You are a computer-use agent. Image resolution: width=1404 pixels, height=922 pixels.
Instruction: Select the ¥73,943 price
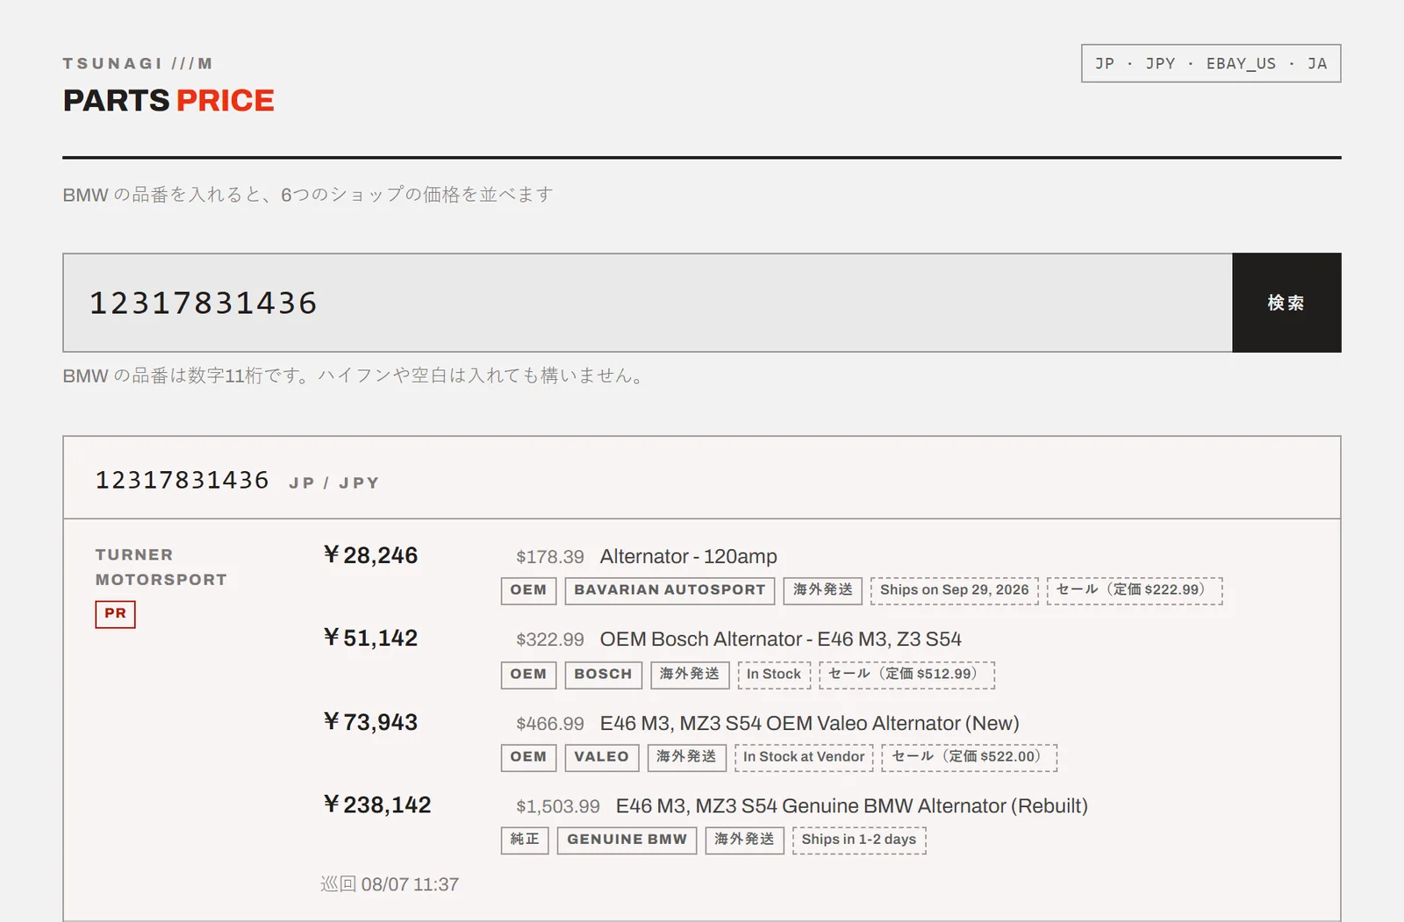tap(370, 722)
